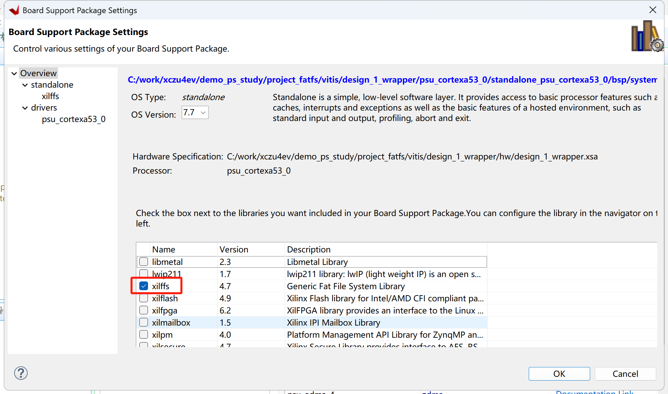Collapse the standalone tree node
Screen dimensions: 668x394
[x=25, y=85]
